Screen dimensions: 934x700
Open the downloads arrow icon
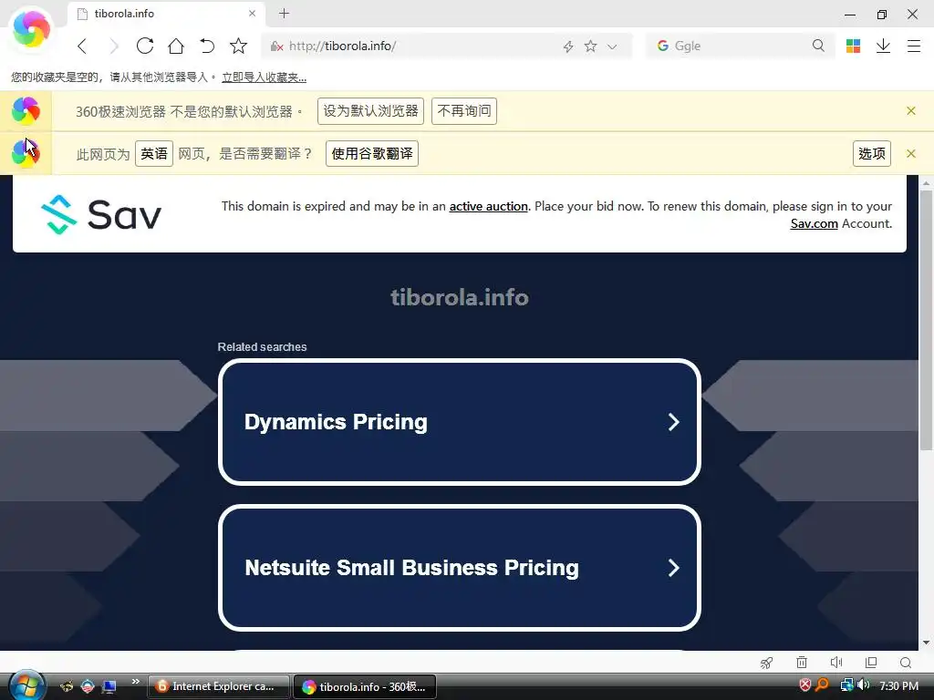coord(883,46)
